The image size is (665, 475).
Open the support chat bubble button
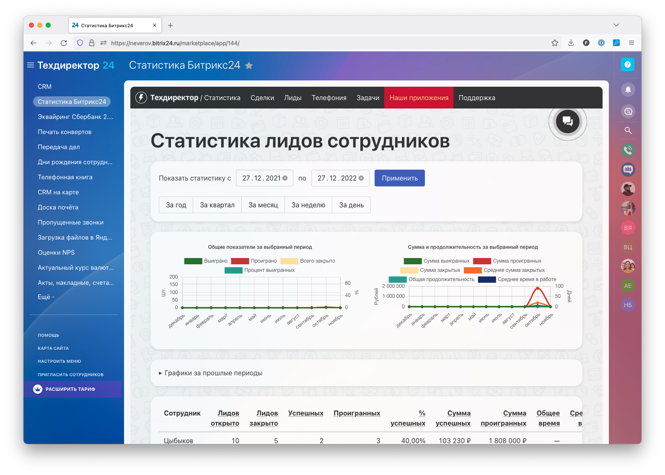click(568, 121)
